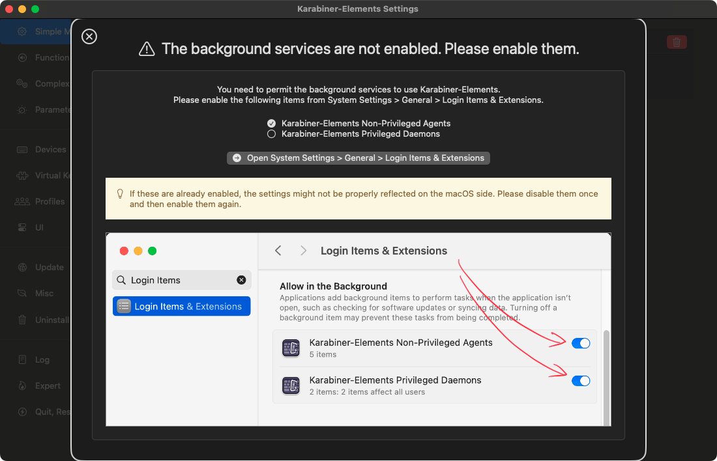Go back using the left chevron
The height and width of the screenshot is (461, 717).
[x=278, y=251]
